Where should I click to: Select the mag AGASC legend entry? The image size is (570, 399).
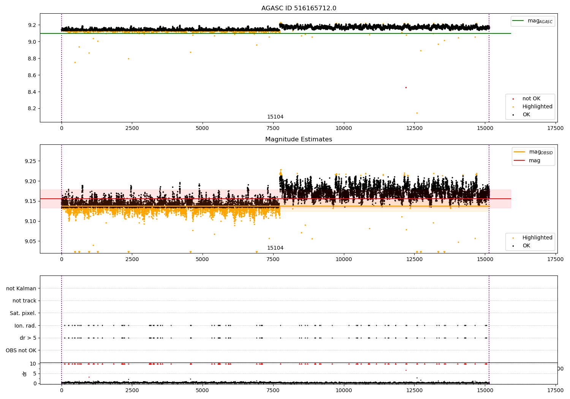tap(533, 21)
